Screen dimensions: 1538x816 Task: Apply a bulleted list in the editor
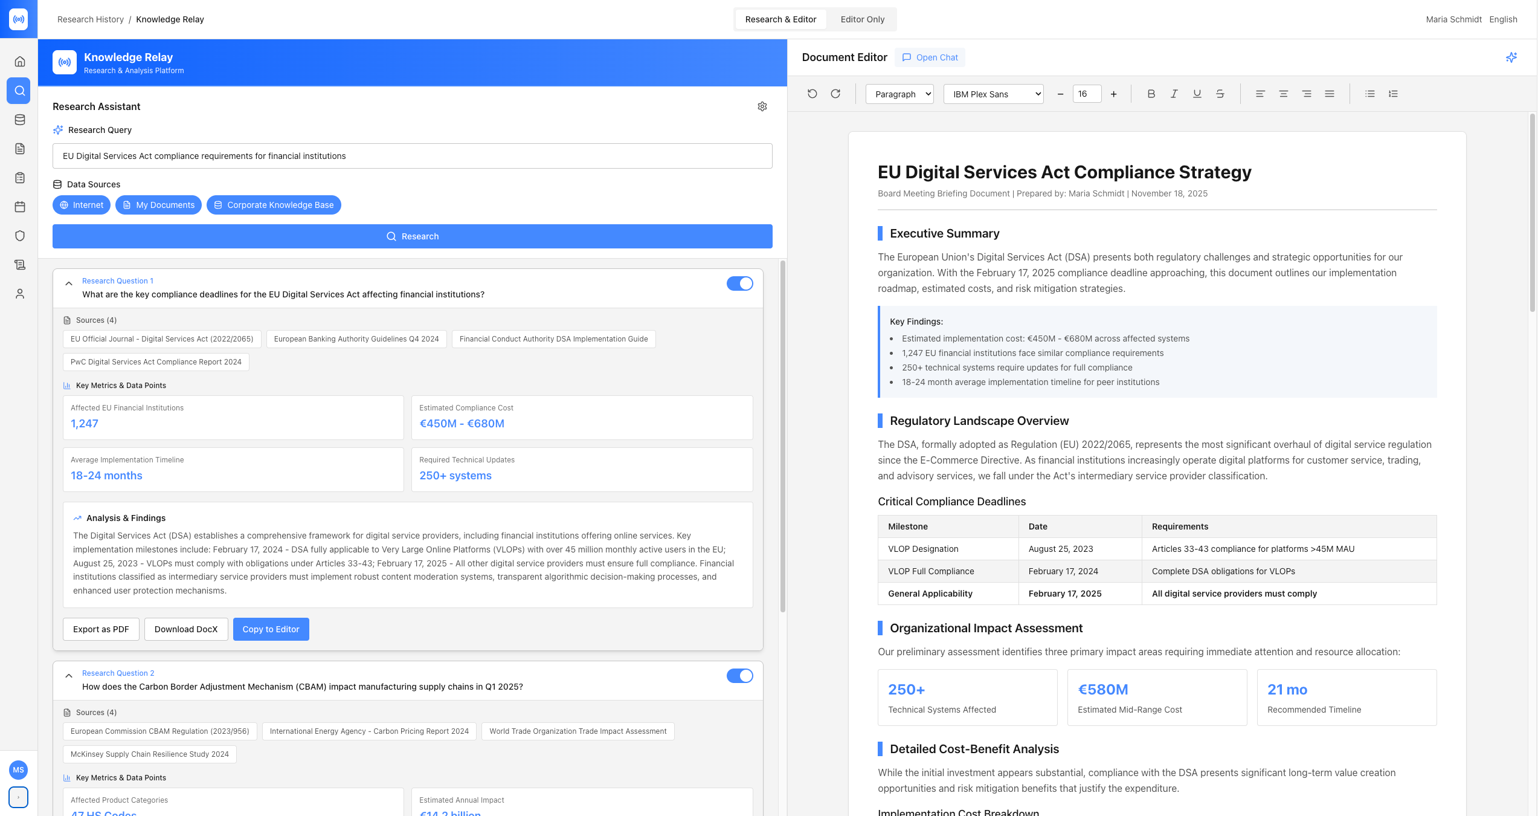(x=1369, y=94)
